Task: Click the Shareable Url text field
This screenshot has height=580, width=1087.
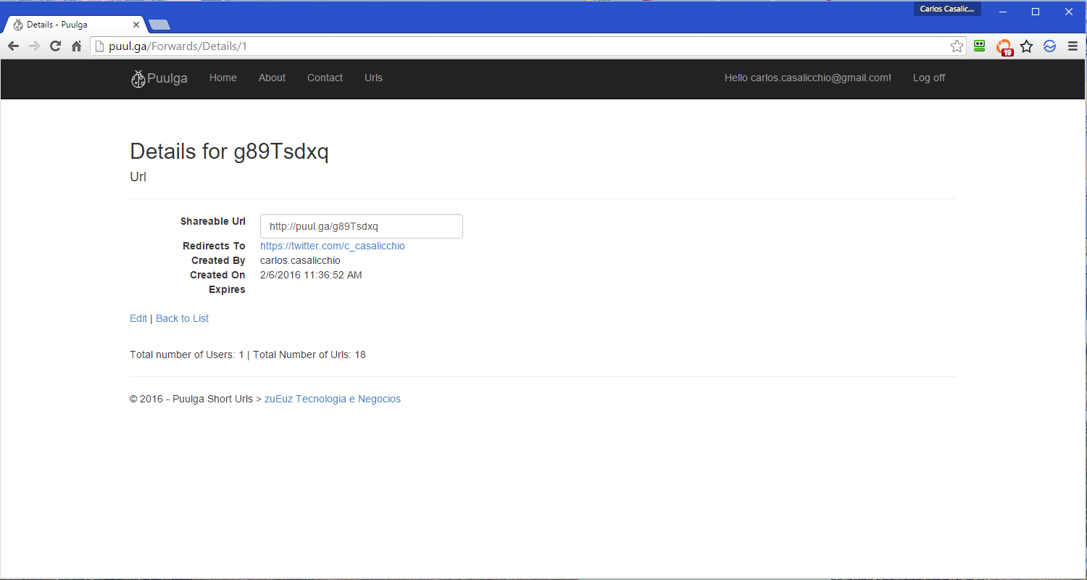Action: pyautogui.click(x=361, y=226)
